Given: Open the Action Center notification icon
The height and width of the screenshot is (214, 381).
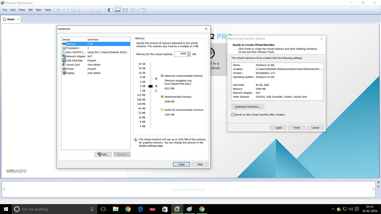Looking at the screenshot, I should click(357, 209).
